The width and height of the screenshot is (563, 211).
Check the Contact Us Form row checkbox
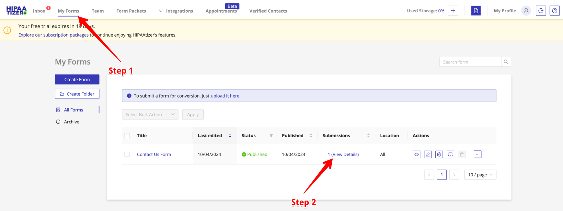127,154
